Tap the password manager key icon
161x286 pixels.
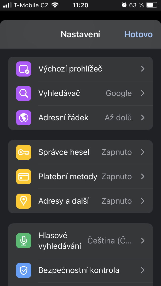(x=24, y=152)
